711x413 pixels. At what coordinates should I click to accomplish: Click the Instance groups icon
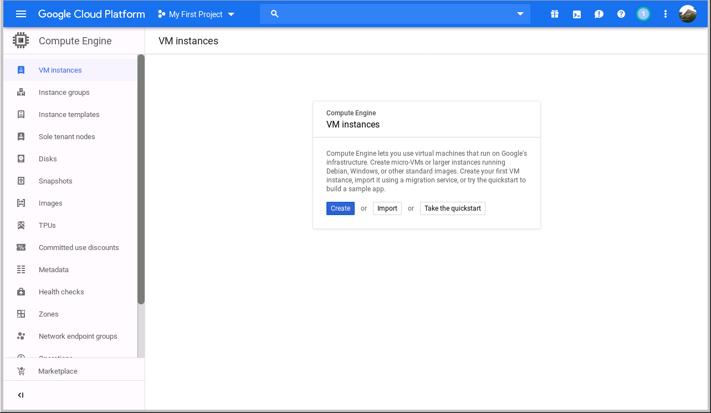click(21, 92)
